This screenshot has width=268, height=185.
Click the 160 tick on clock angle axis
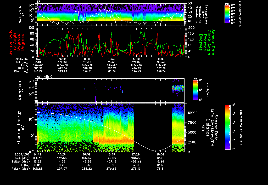pyautogui.click(x=191, y=33)
